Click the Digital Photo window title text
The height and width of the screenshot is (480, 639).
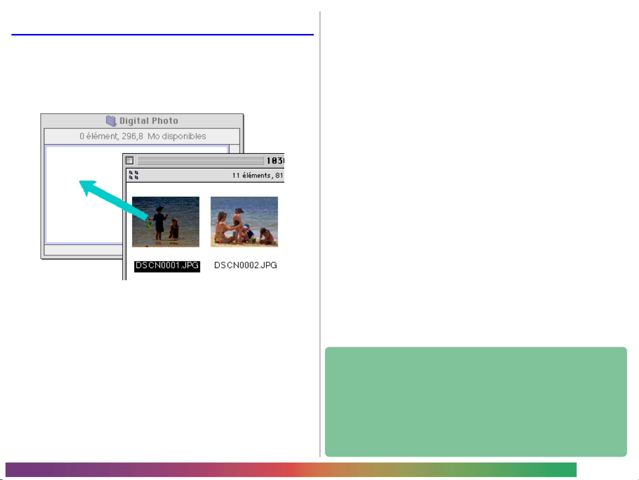149,121
